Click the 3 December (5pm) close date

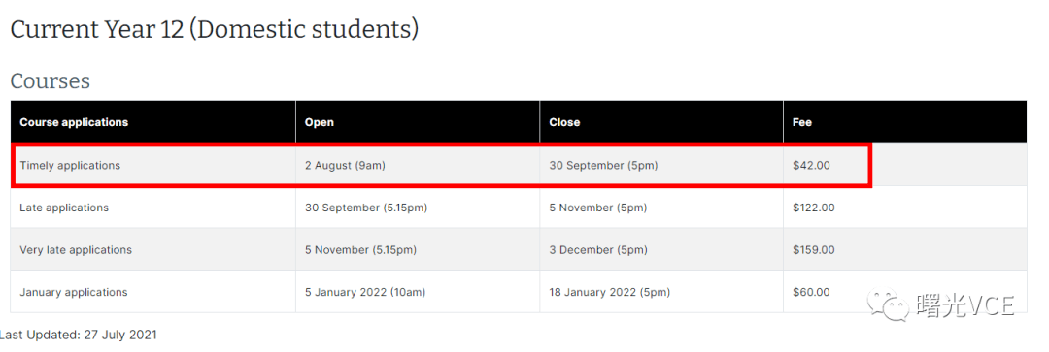[598, 250]
